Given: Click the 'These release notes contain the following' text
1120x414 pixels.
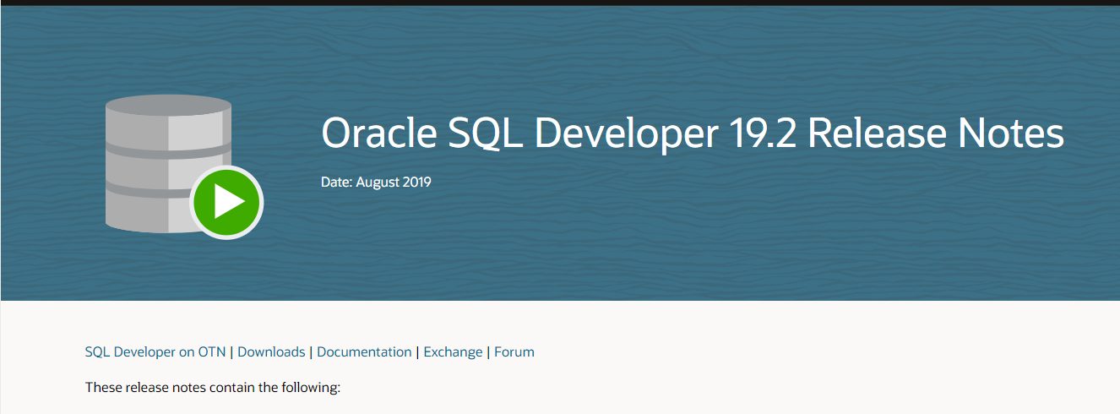Looking at the screenshot, I should [x=212, y=388].
